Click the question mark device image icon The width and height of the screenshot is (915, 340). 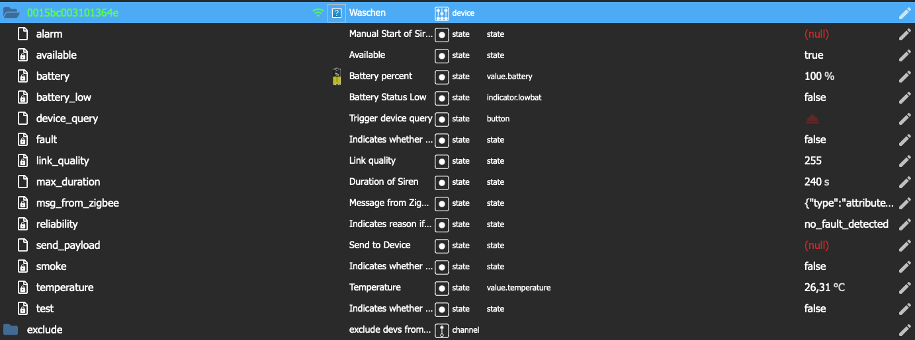coord(337,13)
